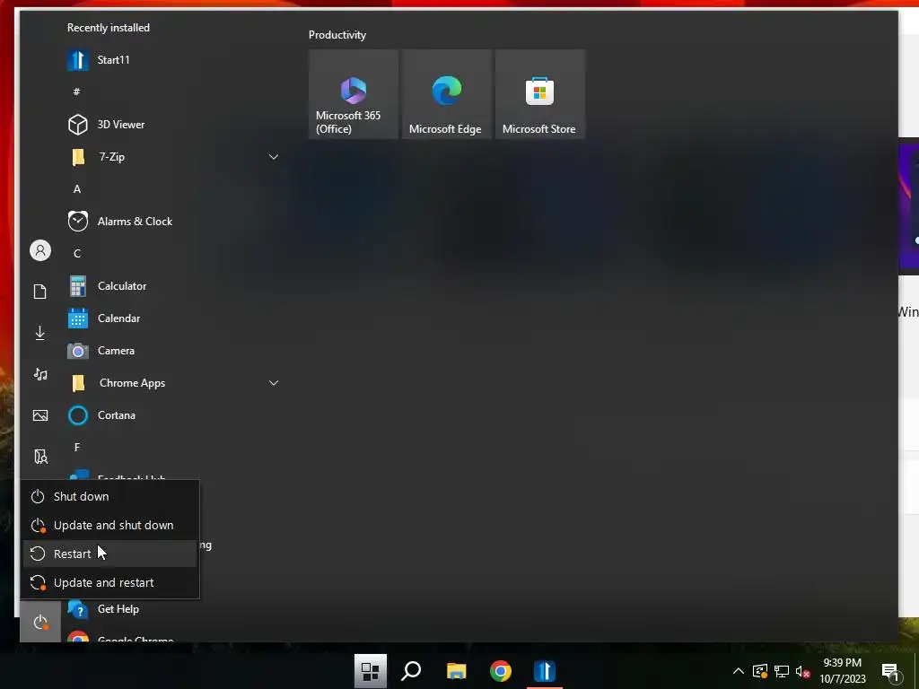Choose Update and restart option
This screenshot has height=689, width=919.
[x=109, y=582]
